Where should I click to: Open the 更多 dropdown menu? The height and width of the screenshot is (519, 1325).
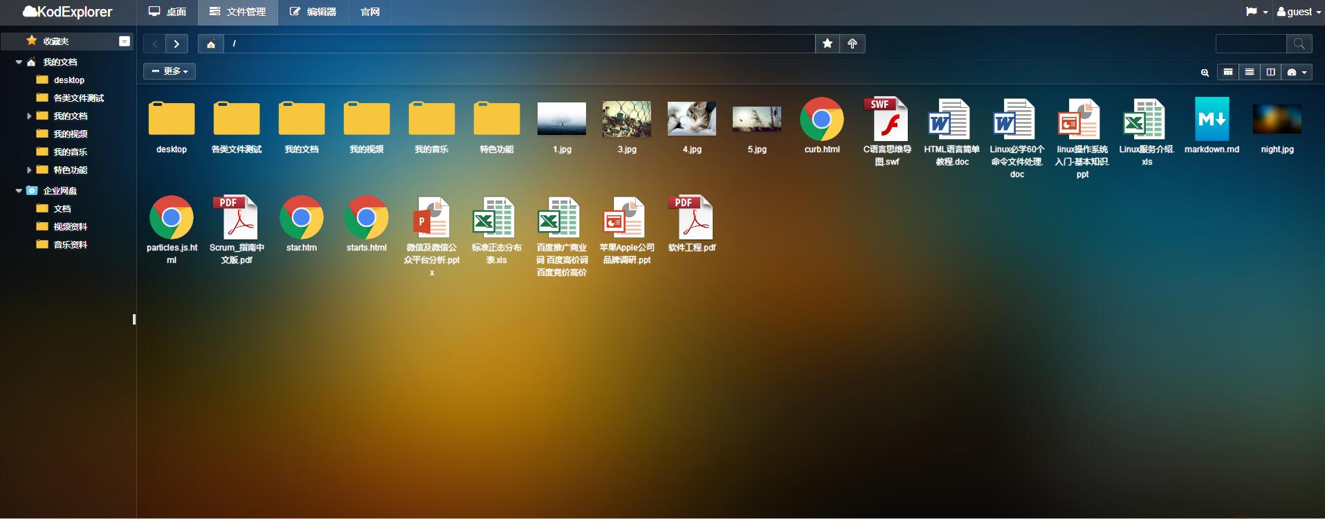pyautogui.click(x=170, y=71)
